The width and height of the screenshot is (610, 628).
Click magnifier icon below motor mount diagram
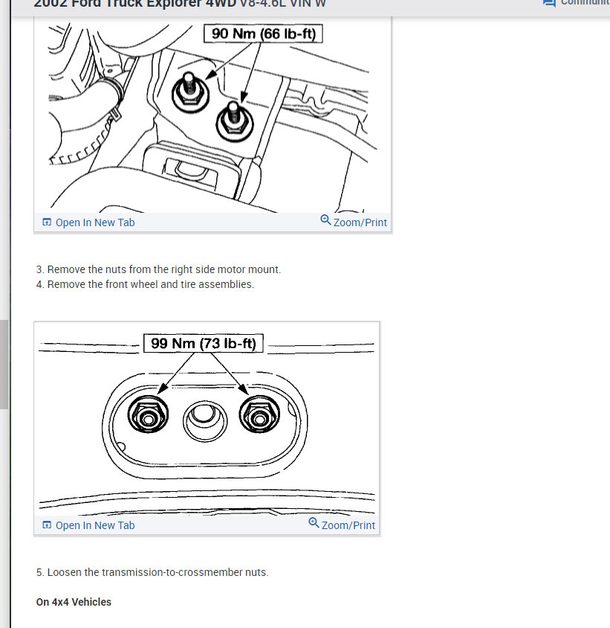tap(325, 220)
